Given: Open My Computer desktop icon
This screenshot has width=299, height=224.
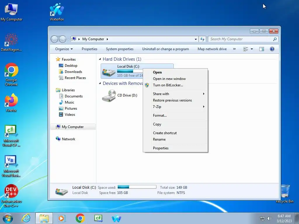Looking at the screenshot, I should [11, 12].
